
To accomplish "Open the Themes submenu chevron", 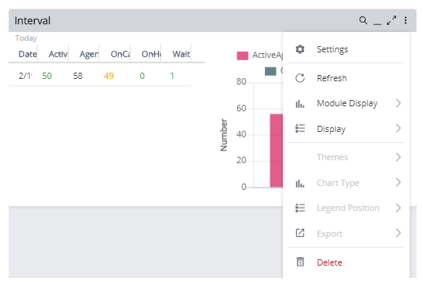I will tap(399, 157).
